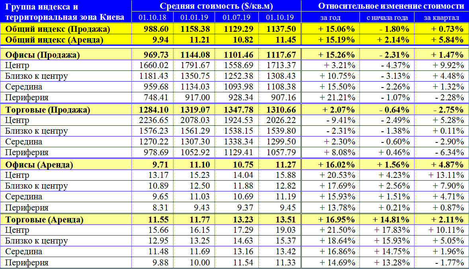Select the '+ 0.73%' quarterly change cell
This screenshot has width=469, height=269.
[x=447, y=29]
